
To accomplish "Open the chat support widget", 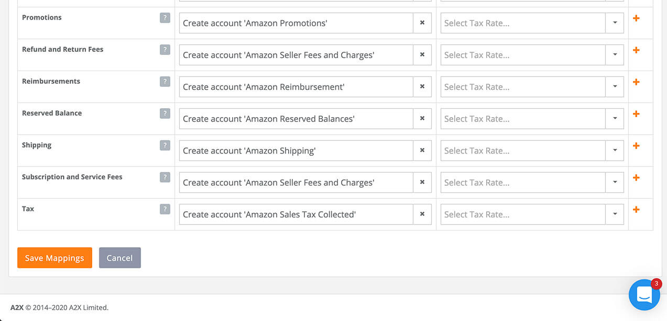I will (644, 295).
